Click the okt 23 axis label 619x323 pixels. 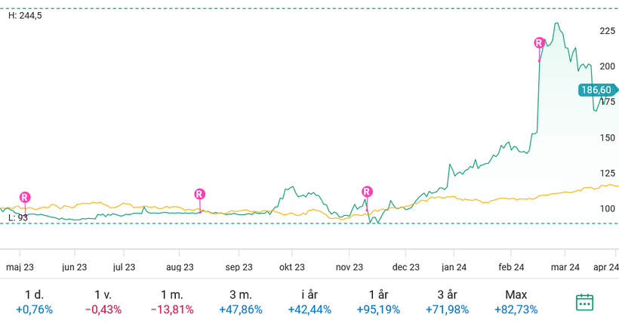point(291,267)
